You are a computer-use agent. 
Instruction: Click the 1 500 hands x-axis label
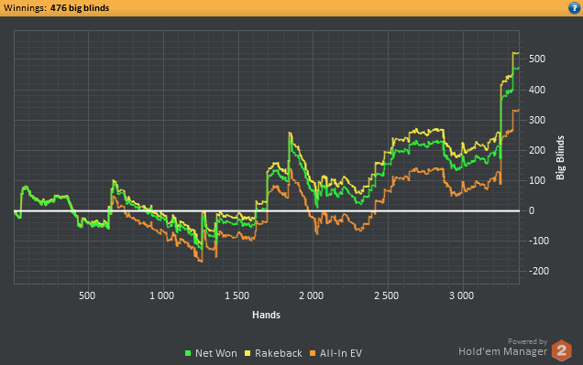[x=236, y=295]
